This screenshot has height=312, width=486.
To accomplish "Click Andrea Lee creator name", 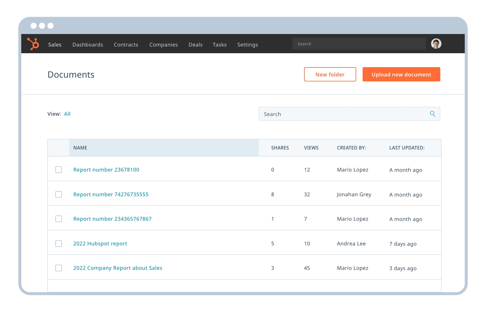I will tap(351, 243).
